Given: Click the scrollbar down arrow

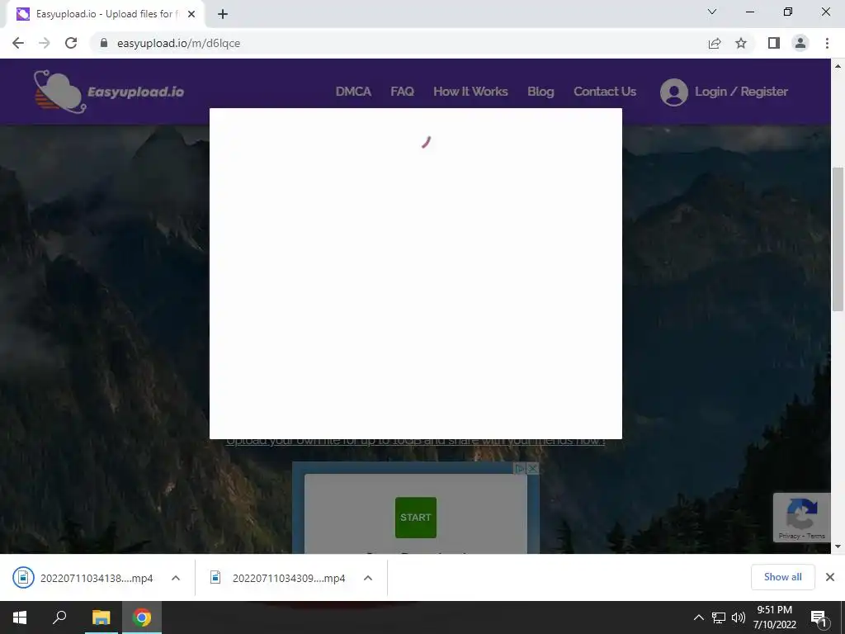Looking at the screenshot, I should click(x=838, y=546).
